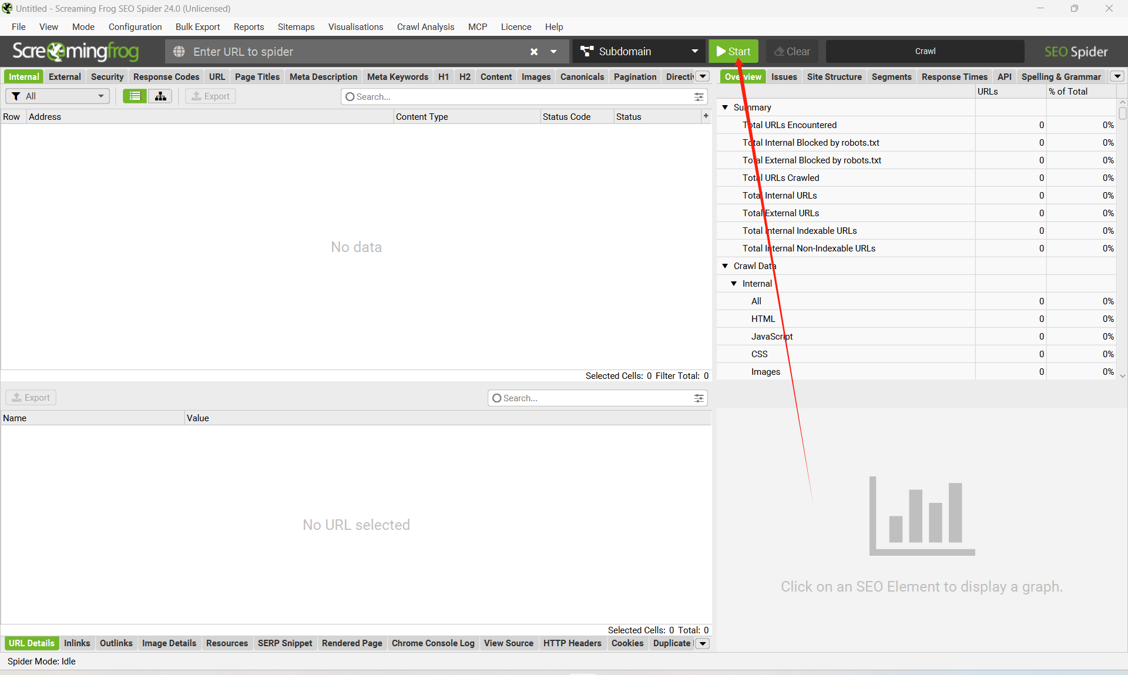Click the Clear button

click(x=792, y=52)
